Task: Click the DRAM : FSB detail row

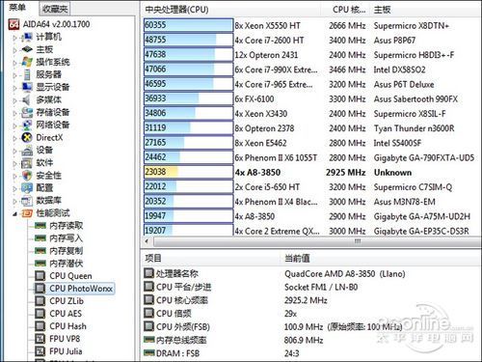Action: [311, 353]
